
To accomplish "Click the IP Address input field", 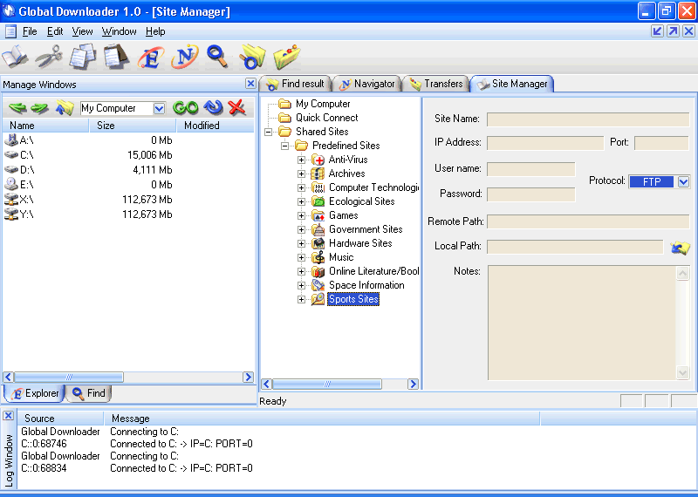I will click(545, 143).
